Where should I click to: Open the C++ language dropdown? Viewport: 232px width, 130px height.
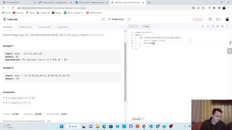click(134, 26)
